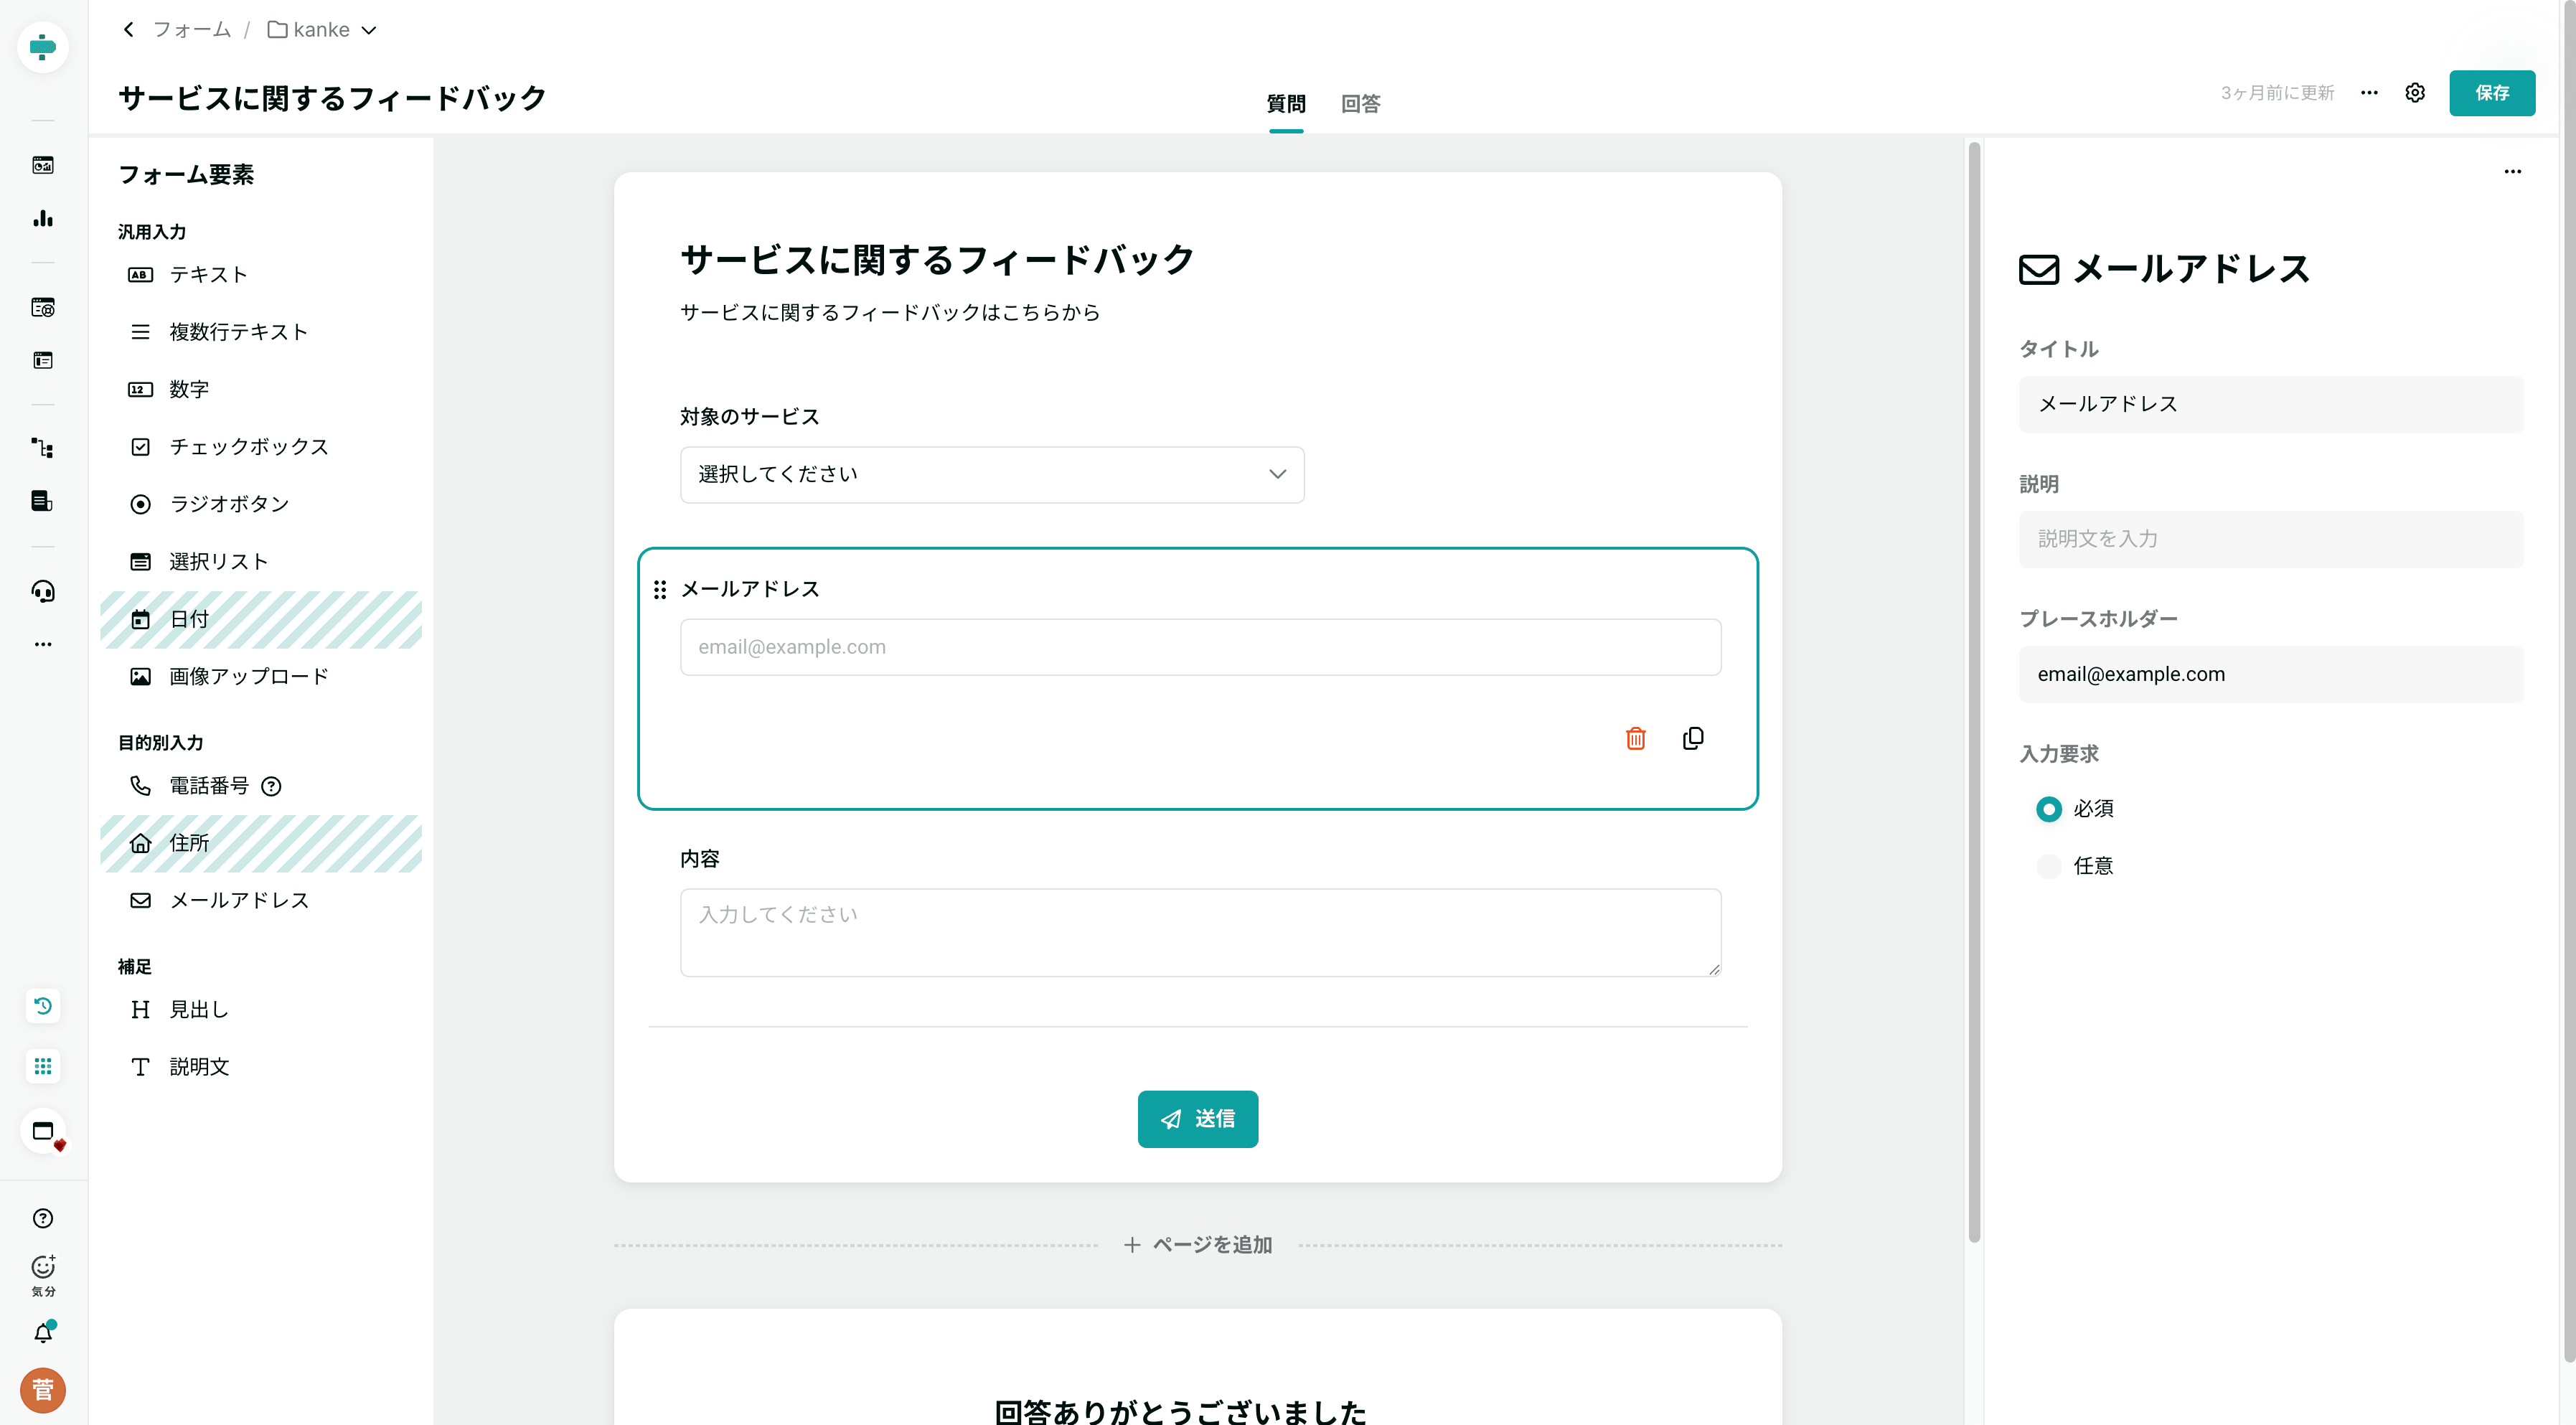The width and height of the screenshot is (2576, 1425).
Task: Open form settings gear icon
Action: click(2415, 93)
